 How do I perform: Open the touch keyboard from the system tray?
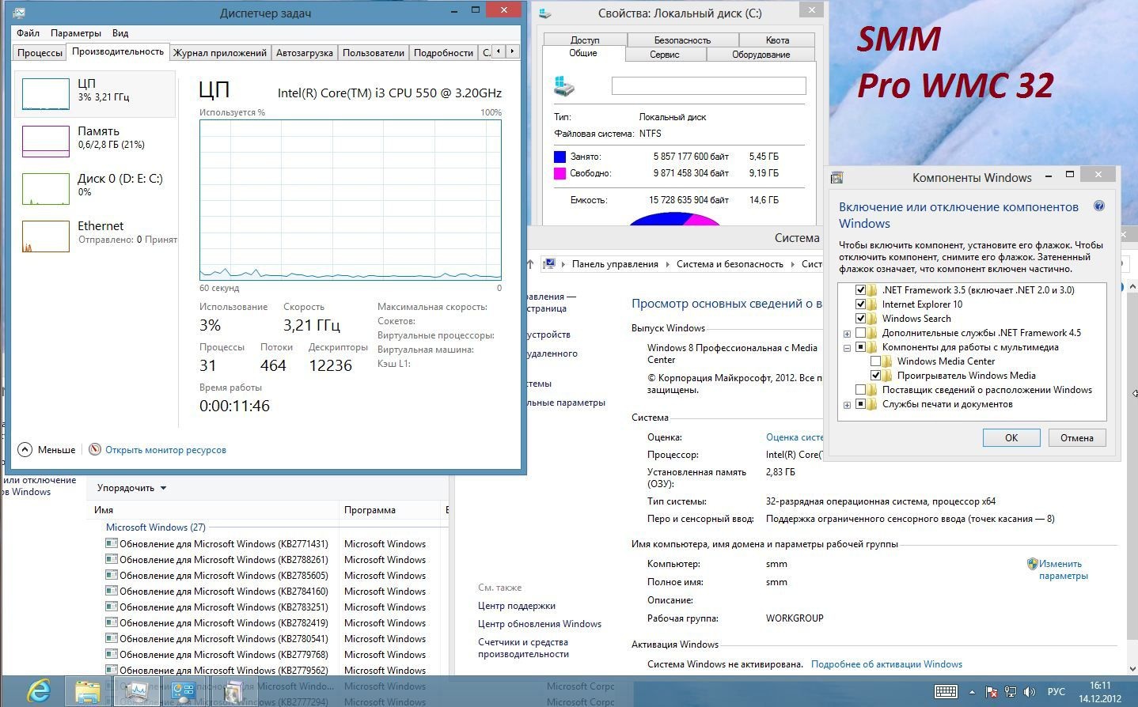tap(946, 692)
